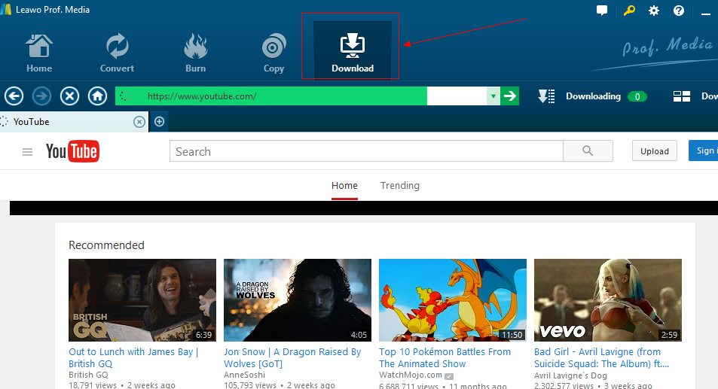Click 'Out to Lunch with James Bay' title
This screenshot has width=718, height=389.
coord(133,358)
